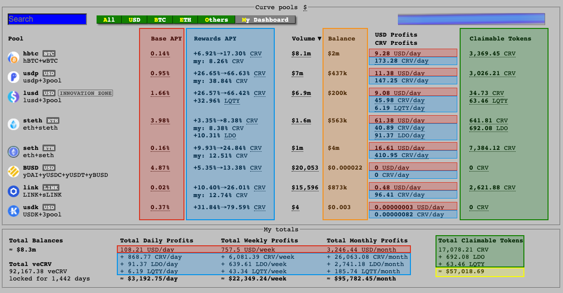563x293 pixels.
Task: Click the usdk pool K icon
Action: [x=14, y=211]
